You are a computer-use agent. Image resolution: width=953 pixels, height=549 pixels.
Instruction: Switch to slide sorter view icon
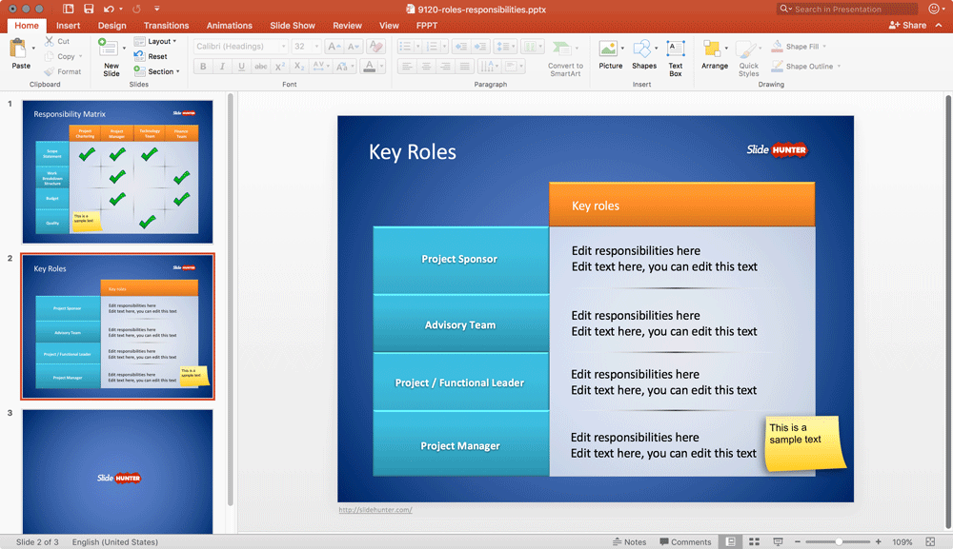pyautogui.click(x=754, y=541)
